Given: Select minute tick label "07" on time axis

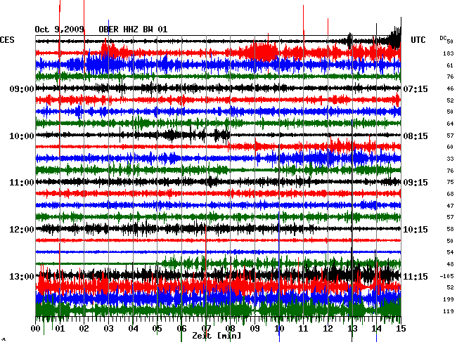Looking at the screenshot, I should click(x=206, y=329).
